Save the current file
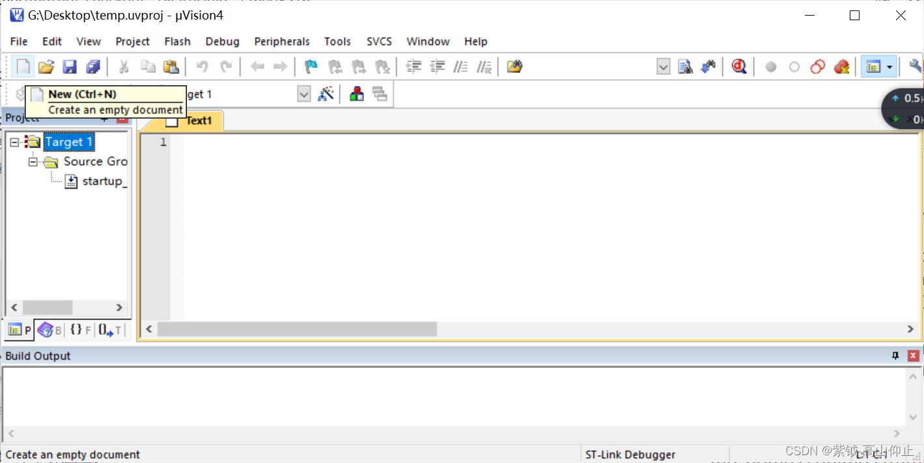The image size is (924, 463). 70,66
